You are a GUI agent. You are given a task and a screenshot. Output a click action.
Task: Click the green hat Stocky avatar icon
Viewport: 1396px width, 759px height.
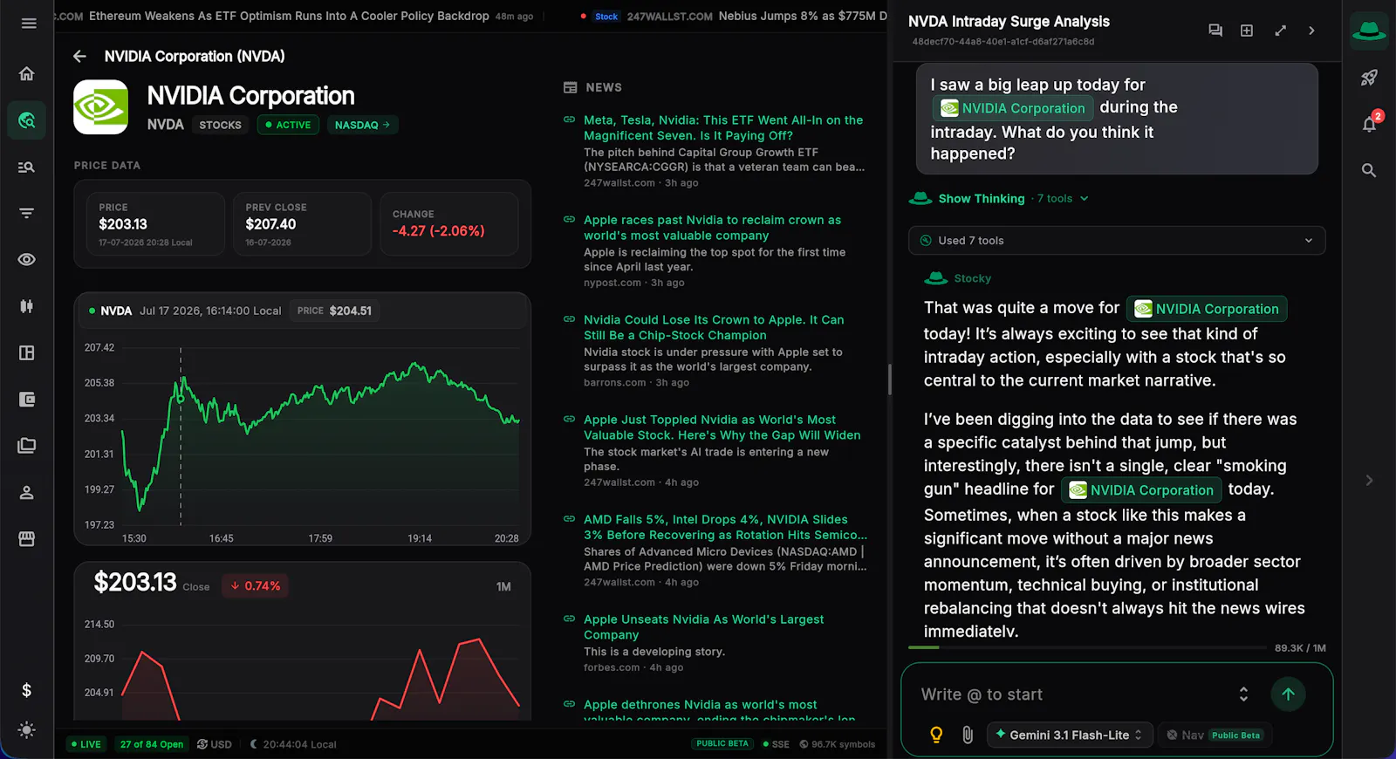click(1369, 31)
